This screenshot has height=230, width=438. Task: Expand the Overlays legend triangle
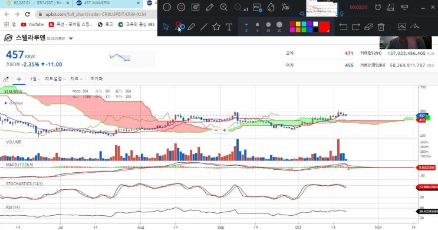pyautogui.click(x=6, y=103)
